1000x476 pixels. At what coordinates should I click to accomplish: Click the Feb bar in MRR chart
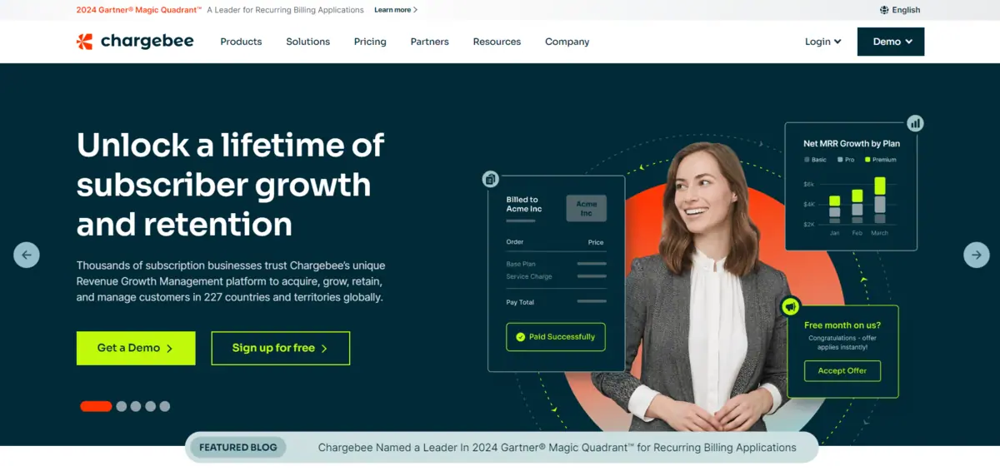click(x=857, y=206)
